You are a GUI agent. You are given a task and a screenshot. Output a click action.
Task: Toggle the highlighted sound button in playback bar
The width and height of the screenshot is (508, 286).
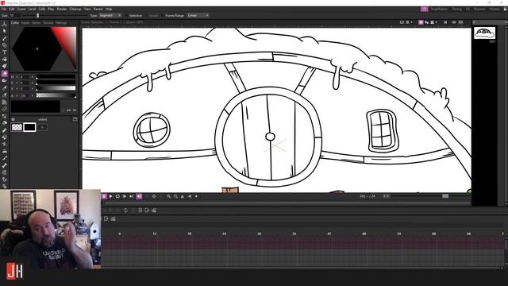click(x=139, y=196)
